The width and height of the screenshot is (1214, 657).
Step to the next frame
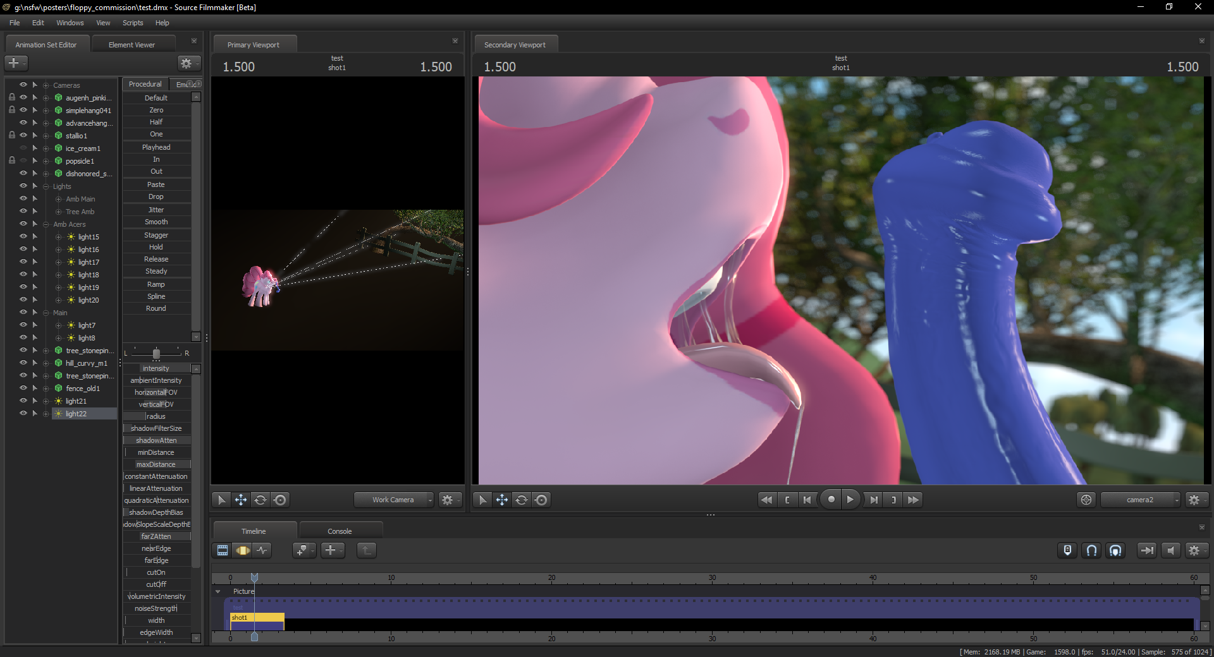(x=873, y=500)
